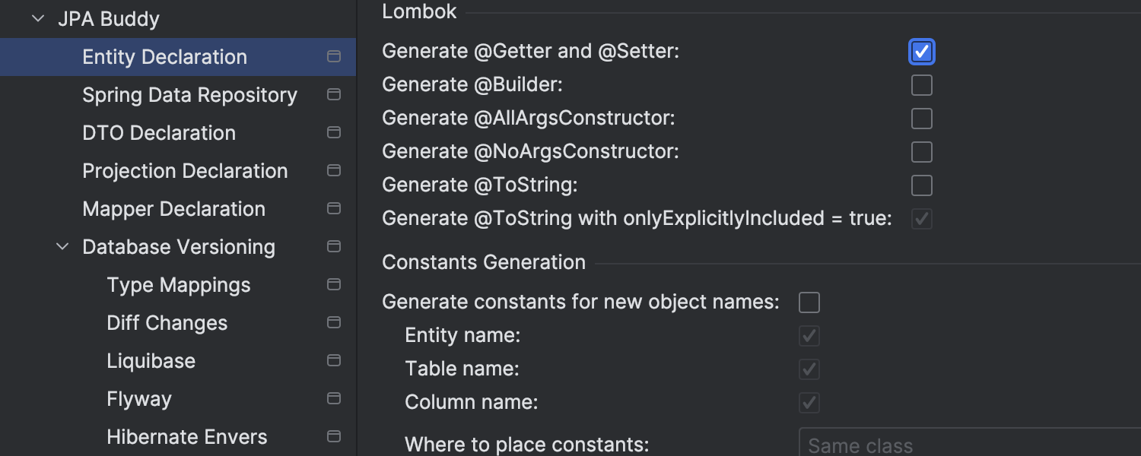Image resolution: width=1141 pixels, height=456 pixels.
Task: Click project-level icon beside Entity Declaration
Action: pyautogui.click(x=333, y=56)
